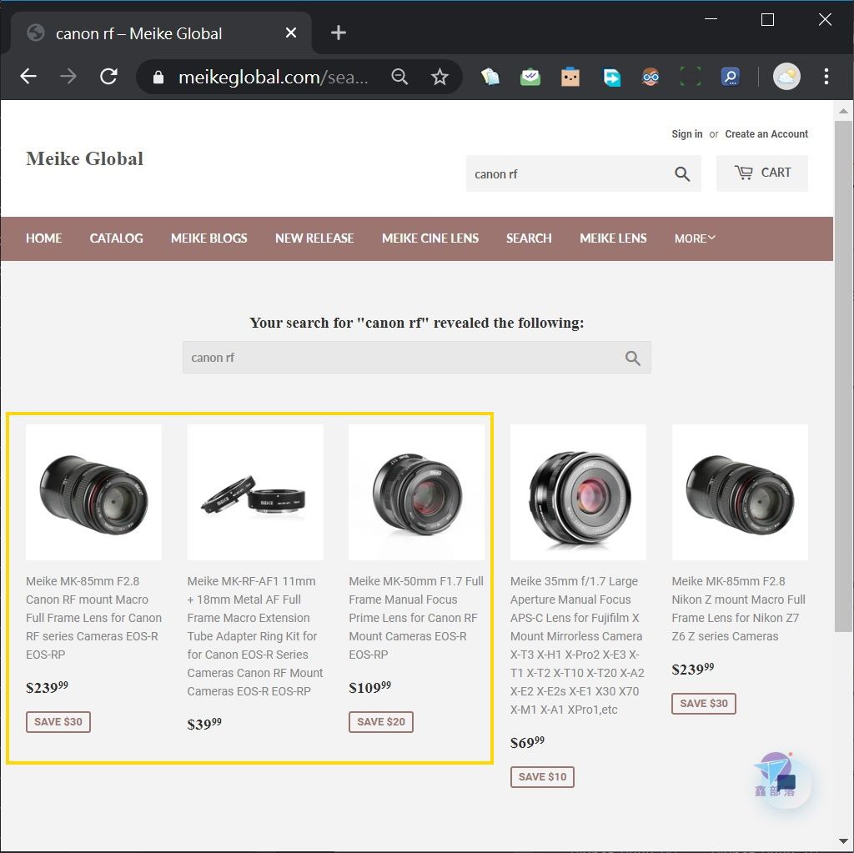This screenshot has width=854, height=853.
Task: Click the address bar URL
Action: (274, 77)
